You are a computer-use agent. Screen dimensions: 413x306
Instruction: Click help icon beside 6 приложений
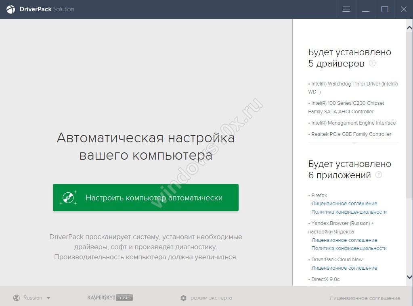[378, 175]
